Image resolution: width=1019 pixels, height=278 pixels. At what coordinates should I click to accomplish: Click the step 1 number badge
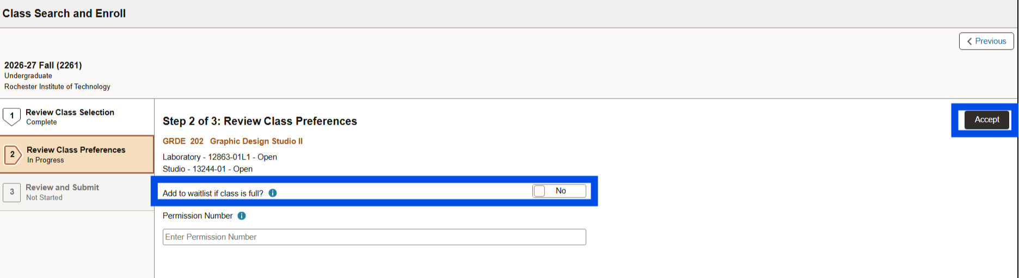tap(12, 116)
